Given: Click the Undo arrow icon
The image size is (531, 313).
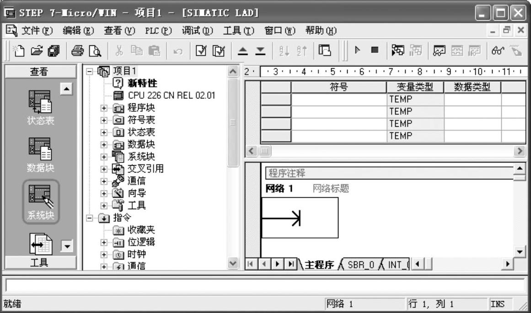Looking at the screenshot, I should (x=178, y=51).
